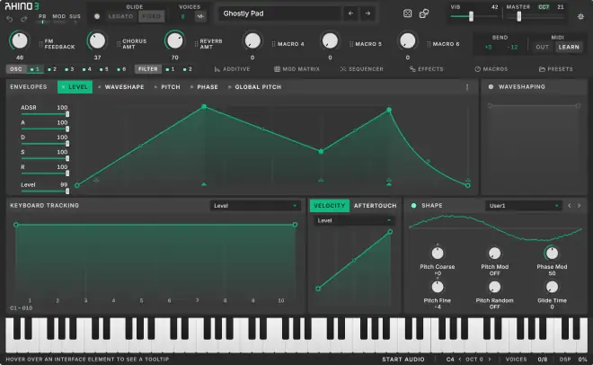Screen dimensions: 593x365
Task: Click the VIB slider handle
Action: 471,16
